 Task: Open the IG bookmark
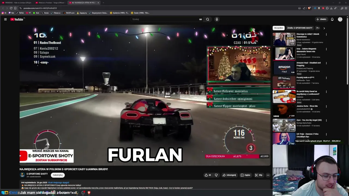(4, 13)
